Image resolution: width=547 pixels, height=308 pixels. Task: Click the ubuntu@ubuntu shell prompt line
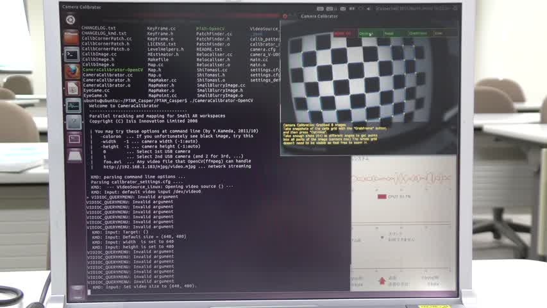pos(168,101)
